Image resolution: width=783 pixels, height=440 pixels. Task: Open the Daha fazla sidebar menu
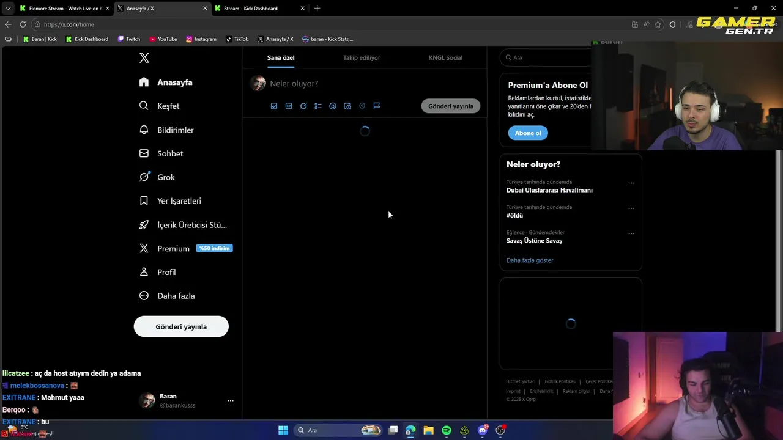click(167, 296)
